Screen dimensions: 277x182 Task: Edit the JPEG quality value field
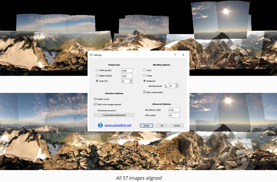(174, 115)
